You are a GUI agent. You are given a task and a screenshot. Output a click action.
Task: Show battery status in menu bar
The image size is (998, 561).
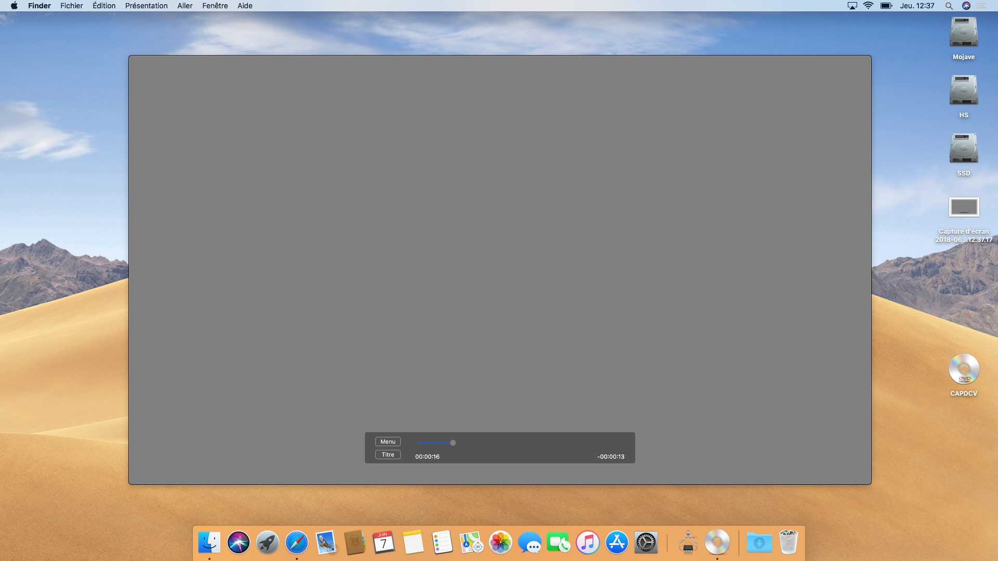[886, 6]
